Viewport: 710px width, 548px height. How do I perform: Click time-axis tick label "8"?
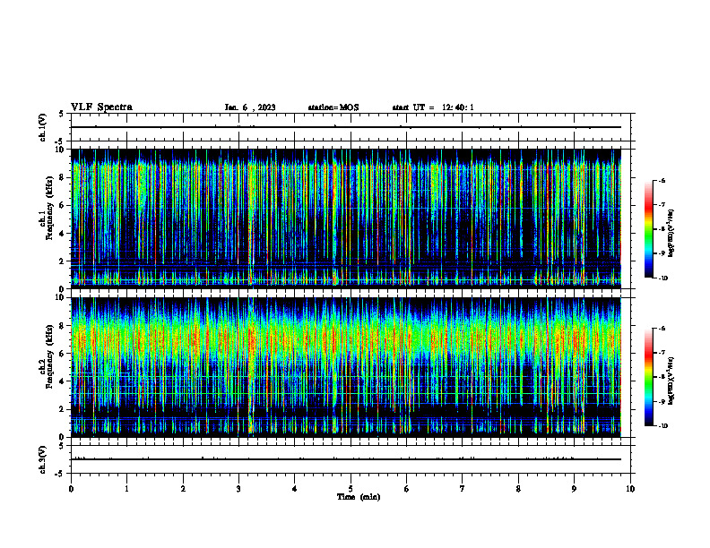(518, 489)
